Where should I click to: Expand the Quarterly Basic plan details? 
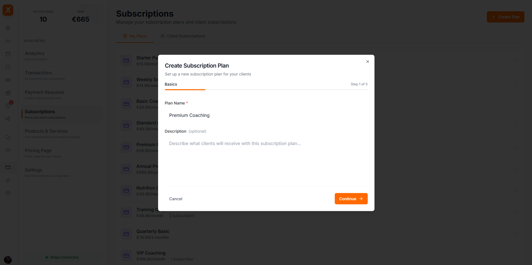pyautogui.click(x=517, y=234)
